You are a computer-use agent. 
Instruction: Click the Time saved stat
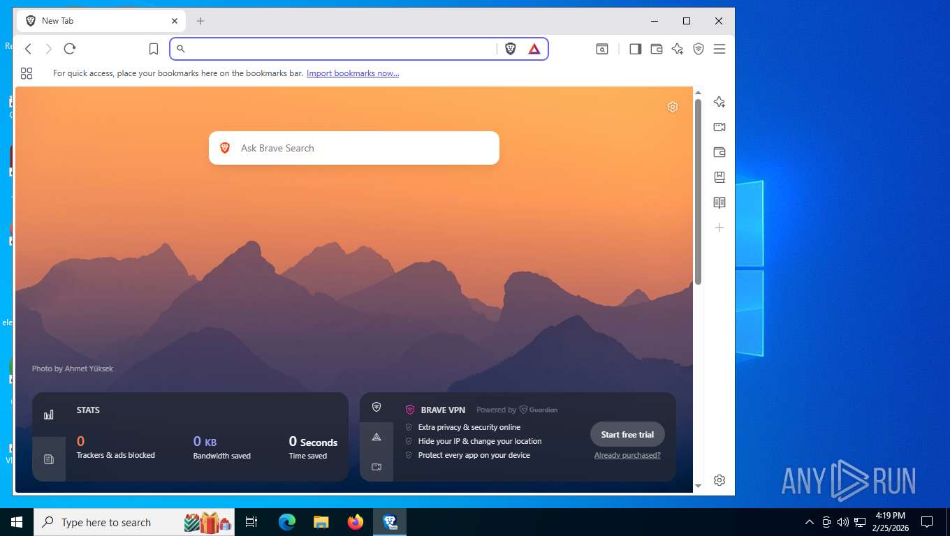pos(313,448)
